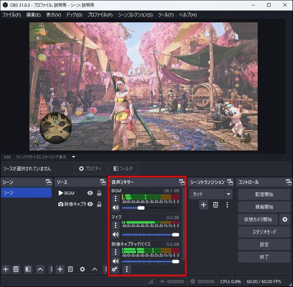Click 終了 to exit OBS
Screen dimensions: 293x287
pyautogui.click(x=264, y=257)
